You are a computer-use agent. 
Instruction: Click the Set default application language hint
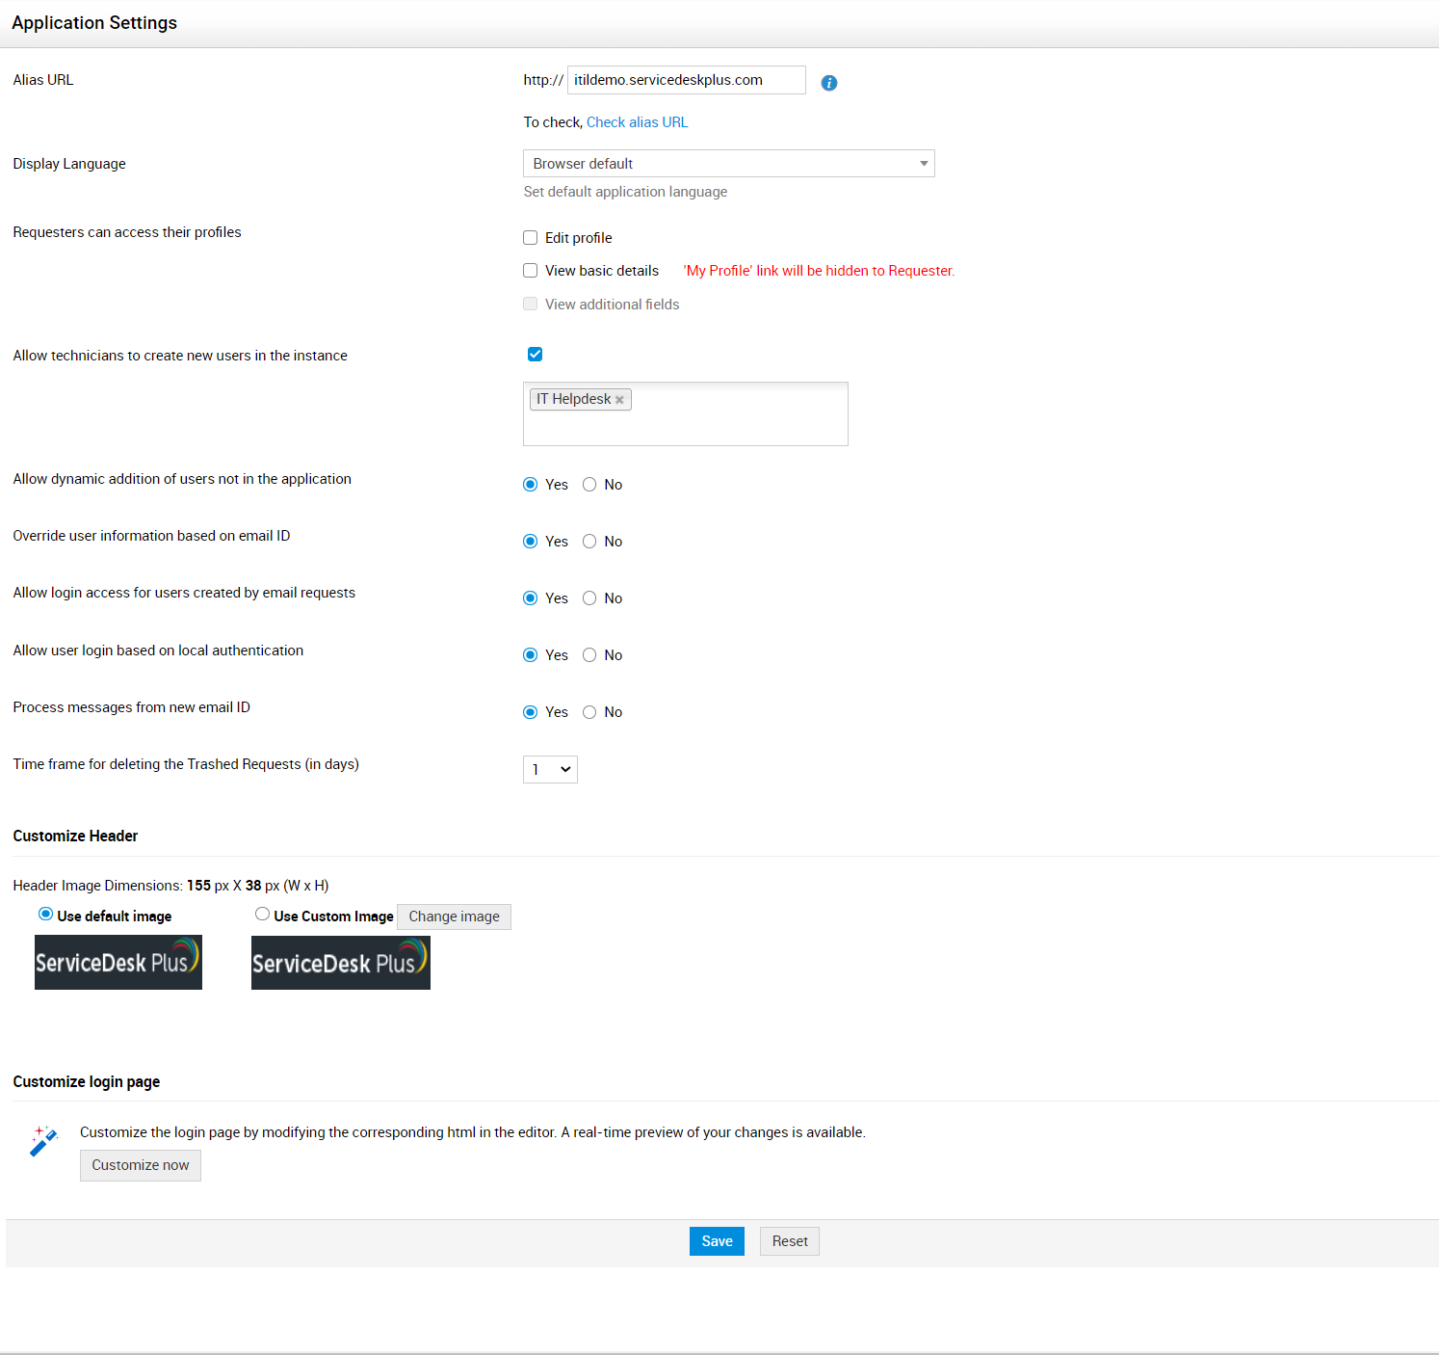click(x=625, y=192)
